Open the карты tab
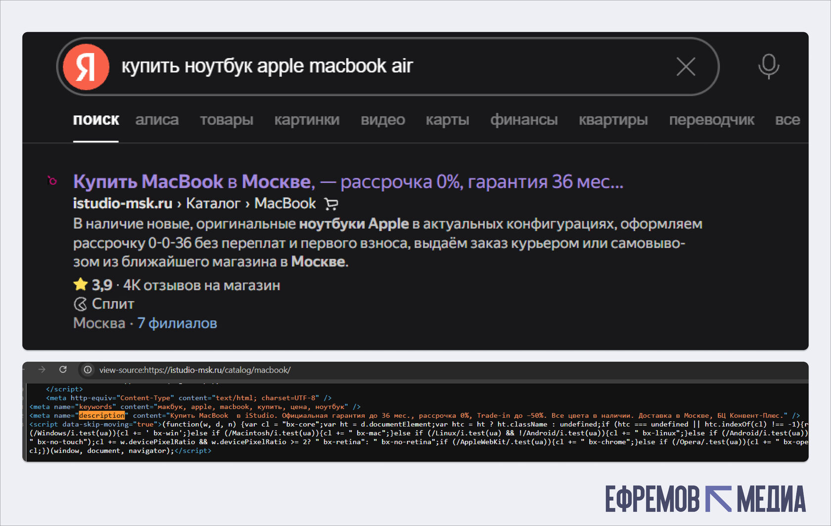The image size is (831, 526). pos(448,120)
